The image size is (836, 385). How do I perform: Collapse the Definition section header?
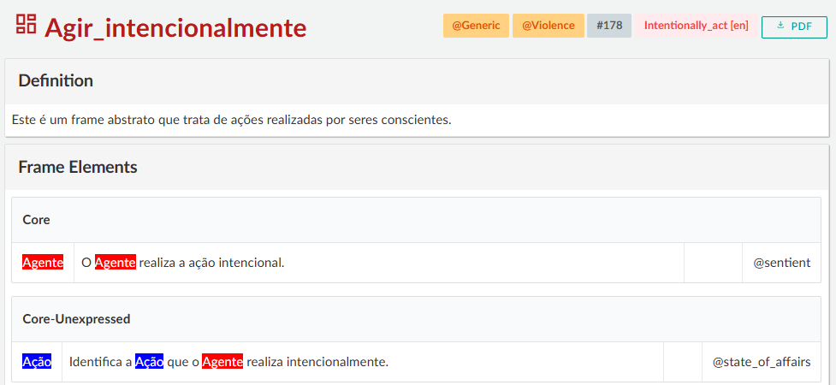click(x=56, y=81)
